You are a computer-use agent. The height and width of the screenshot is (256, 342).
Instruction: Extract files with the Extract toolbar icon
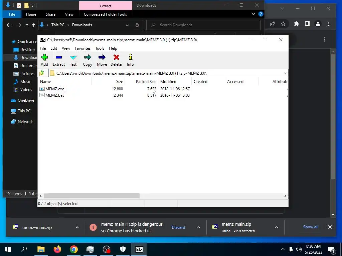click(x=59, y=60)
